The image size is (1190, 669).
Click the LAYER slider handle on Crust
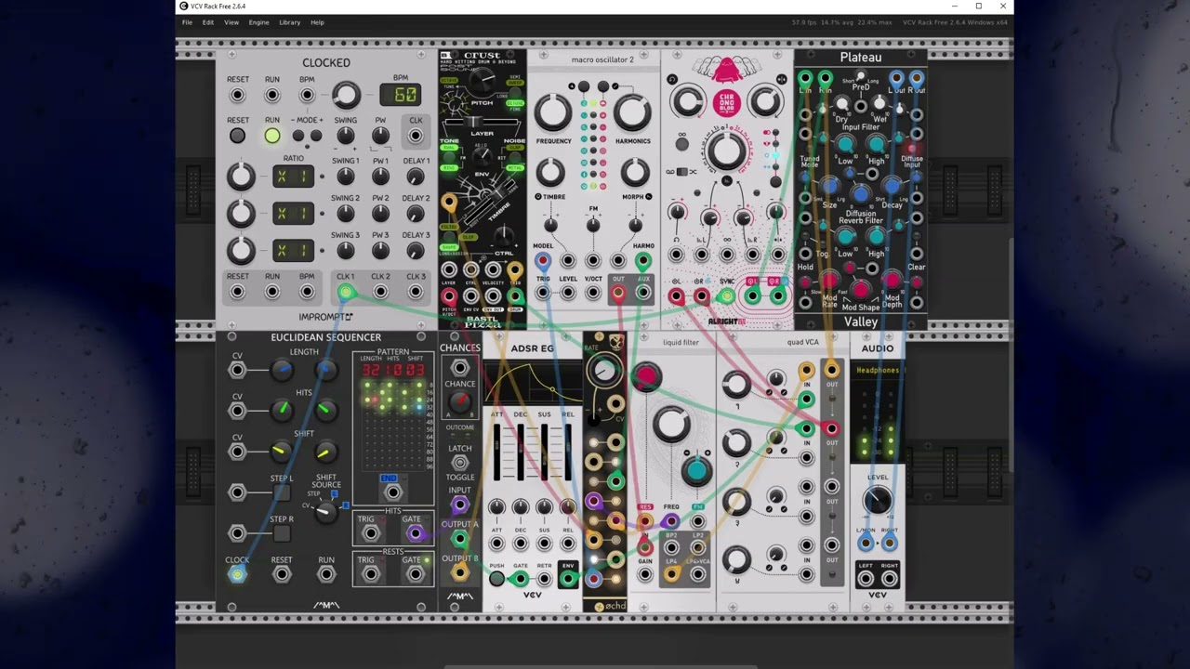tap(475, 121)
